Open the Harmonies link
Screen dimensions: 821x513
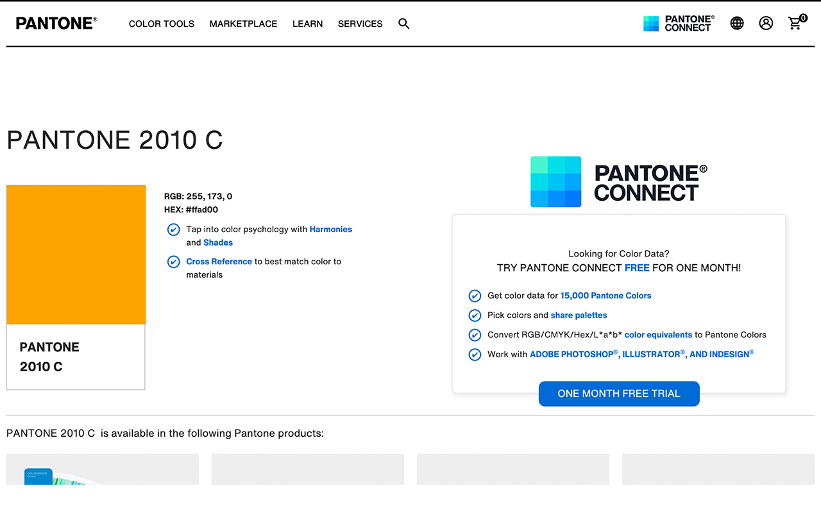coord(330,229)
